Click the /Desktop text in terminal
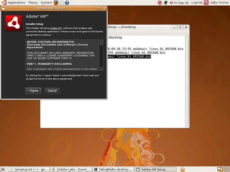Image resolution: width=230 pixels, height=172 pixels. [x=115, y=38]
